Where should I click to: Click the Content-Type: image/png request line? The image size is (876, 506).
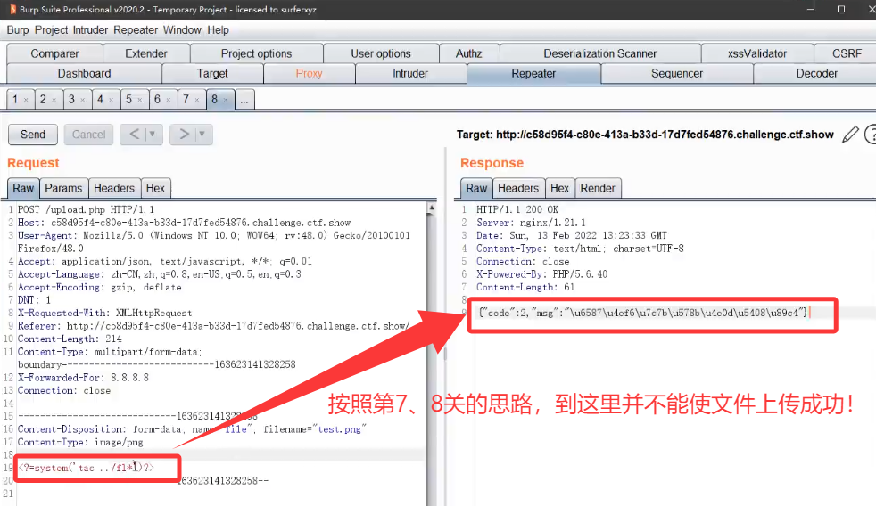point(80,443)
